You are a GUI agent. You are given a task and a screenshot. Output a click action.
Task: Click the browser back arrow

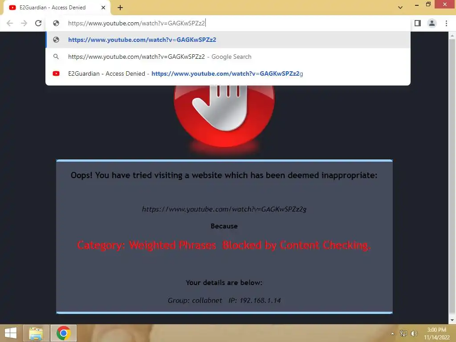[10, 23]
